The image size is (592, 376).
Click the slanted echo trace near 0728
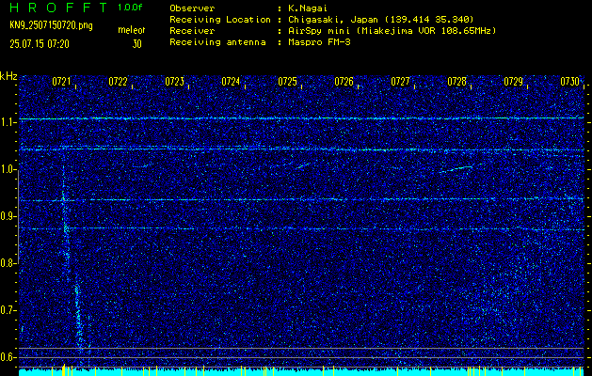click(456, 168)
